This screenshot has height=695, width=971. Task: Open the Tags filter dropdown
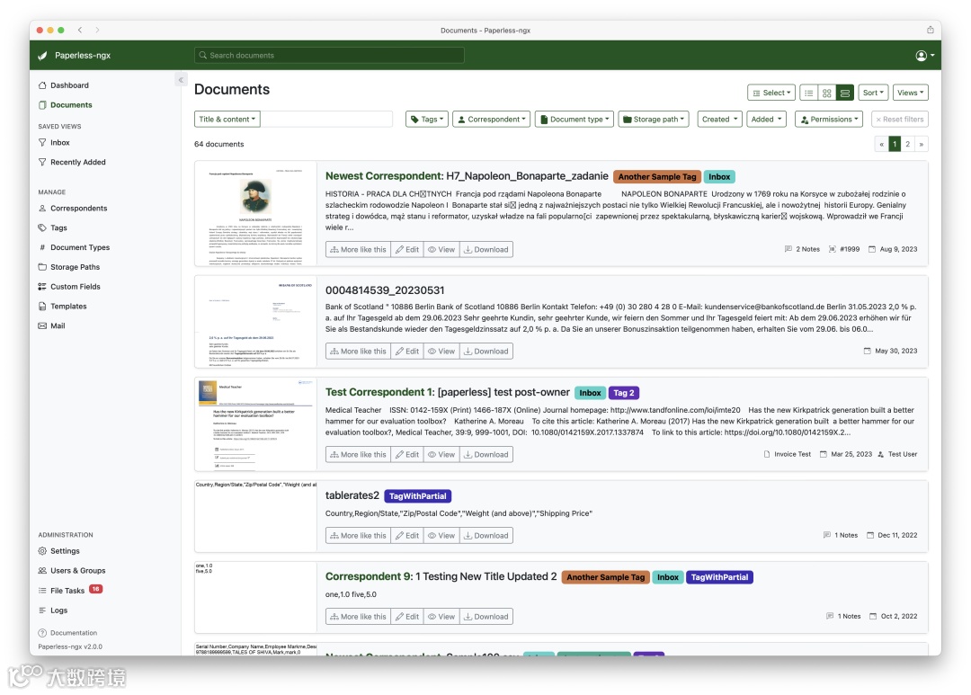[x=427, y=120]
